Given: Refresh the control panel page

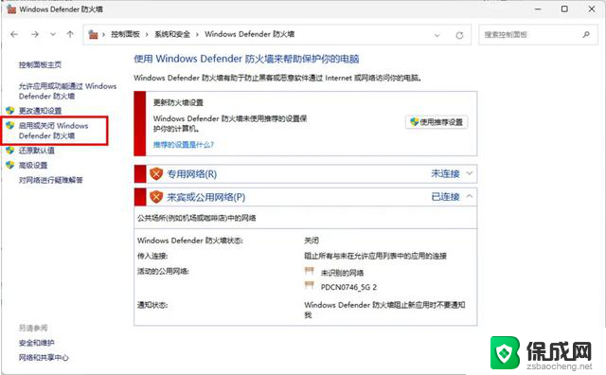Looking at the screenshot, I should coord(459,35).
